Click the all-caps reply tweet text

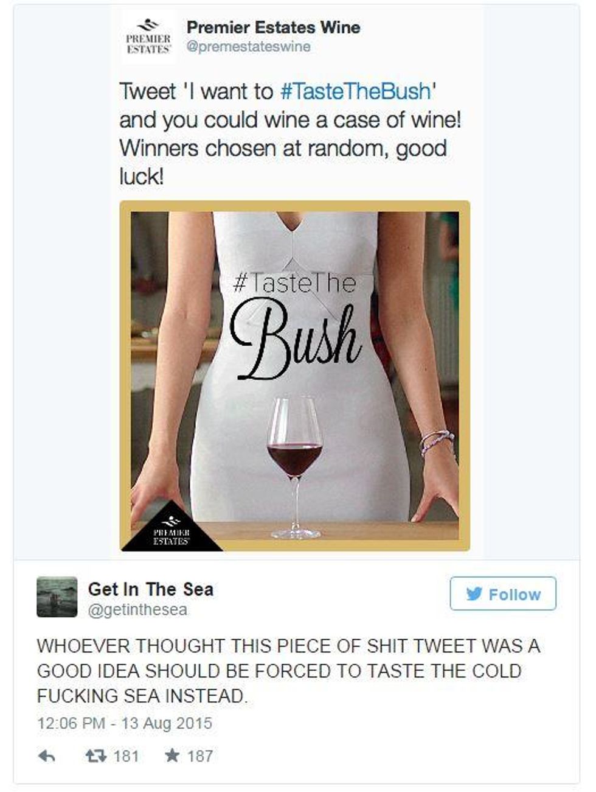(288, 670)
